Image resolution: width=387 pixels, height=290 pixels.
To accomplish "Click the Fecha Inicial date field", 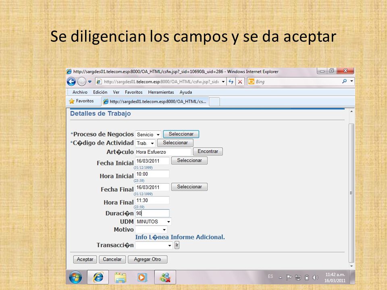I will [152, 161].
